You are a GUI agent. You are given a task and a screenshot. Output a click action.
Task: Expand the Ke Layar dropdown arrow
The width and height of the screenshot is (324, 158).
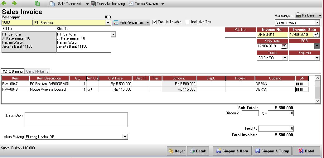pyautogui.click(x=320, y=16)
